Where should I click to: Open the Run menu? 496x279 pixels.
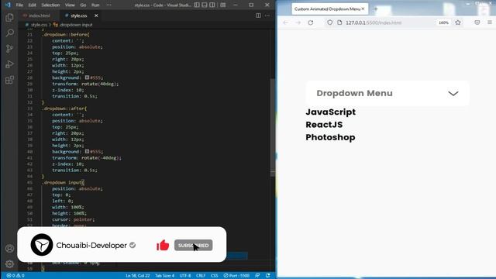click(95, 5)
